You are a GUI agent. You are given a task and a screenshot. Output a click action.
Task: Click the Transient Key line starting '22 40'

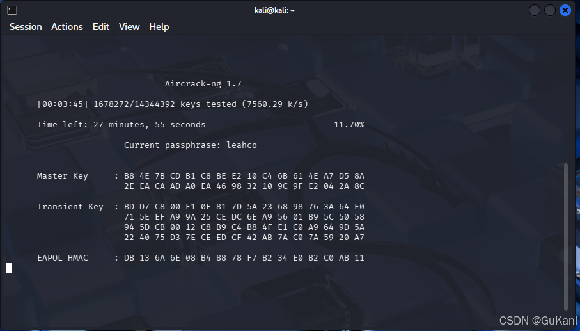pos(244,238)
